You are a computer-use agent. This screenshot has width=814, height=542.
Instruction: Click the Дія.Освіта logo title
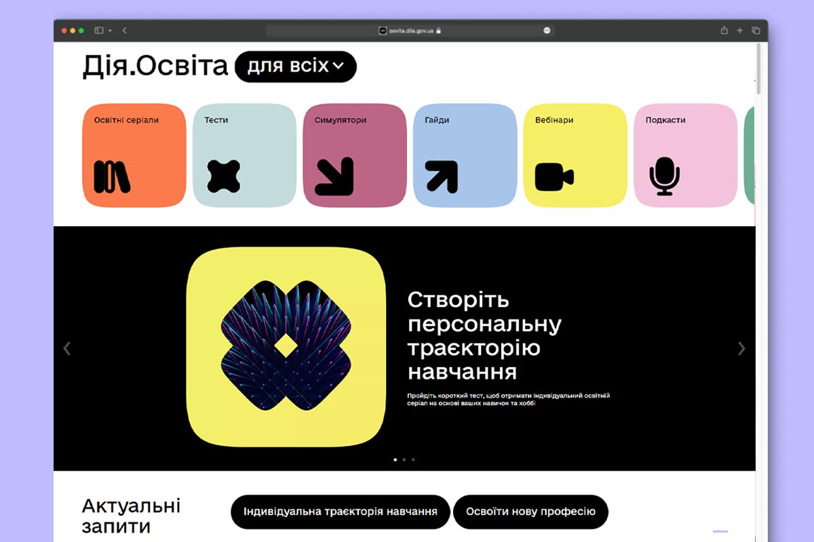155,66
